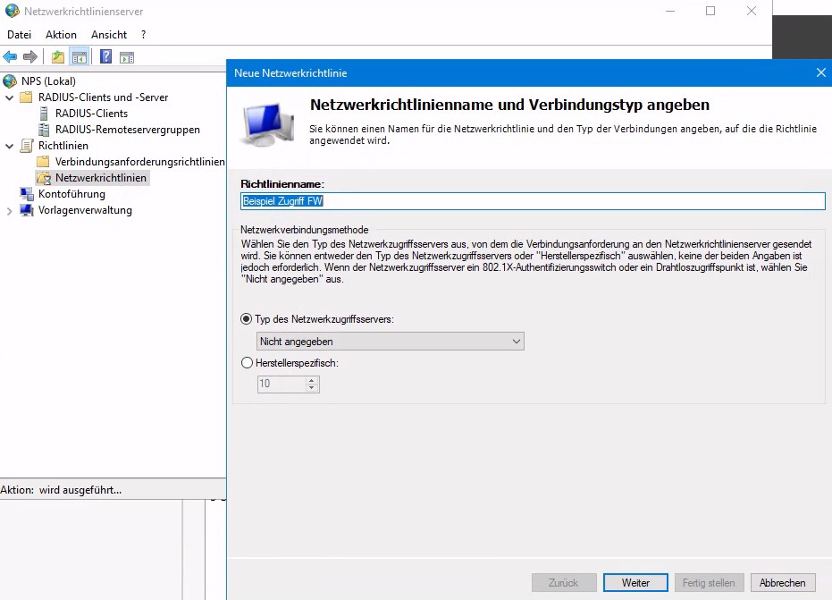Viewport: 832px width, 600px height.
Task: Click the Vorlagenverwaltung icon
Action: 27,210
